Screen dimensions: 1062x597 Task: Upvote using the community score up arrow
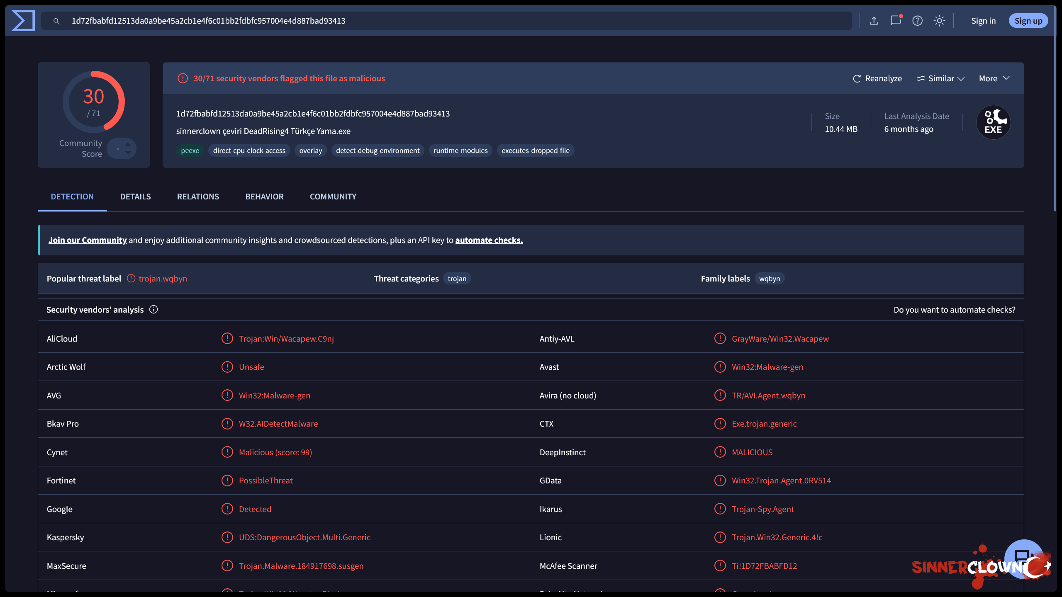128,144
